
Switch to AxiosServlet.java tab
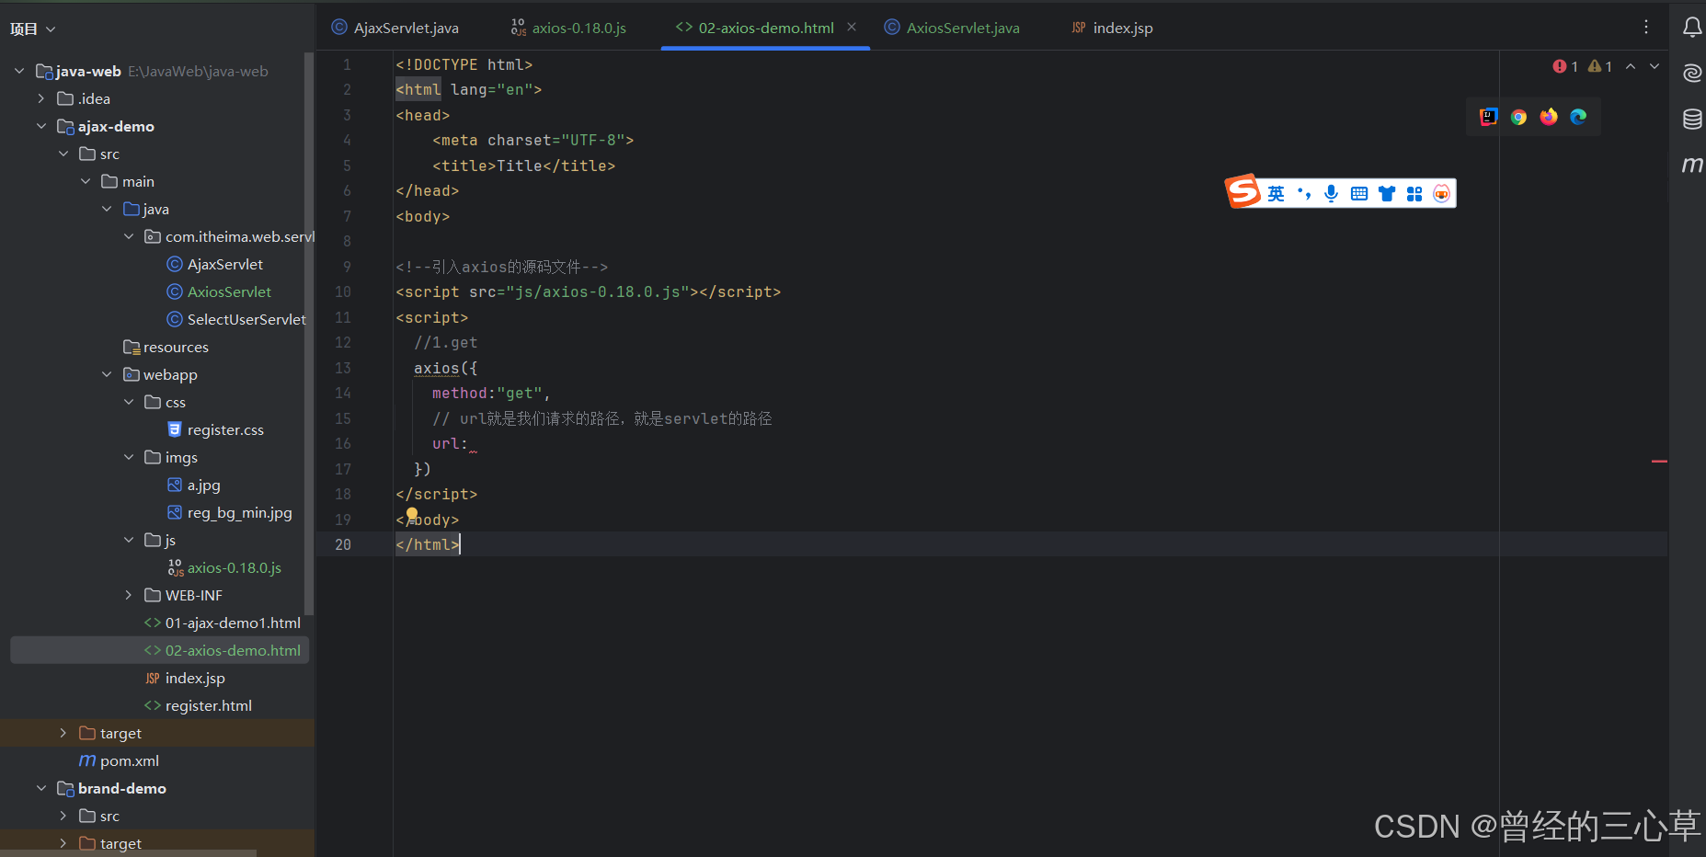coord(952,28)
